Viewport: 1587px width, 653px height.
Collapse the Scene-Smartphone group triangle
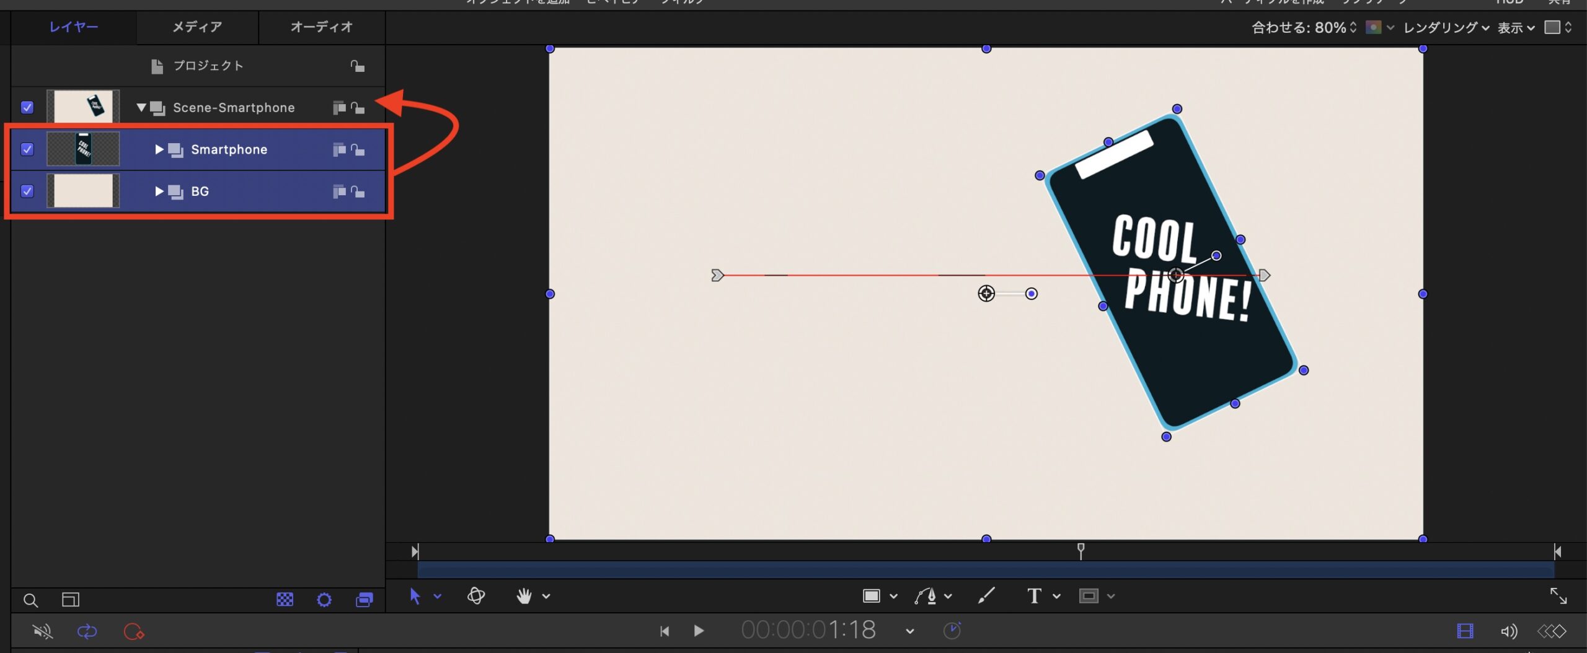(x=141, y=107)
